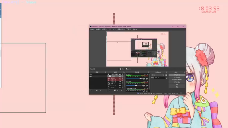Pop out the 来源 dock panel
The height and width of the screenshot is (128, 228).
point(124,72)
